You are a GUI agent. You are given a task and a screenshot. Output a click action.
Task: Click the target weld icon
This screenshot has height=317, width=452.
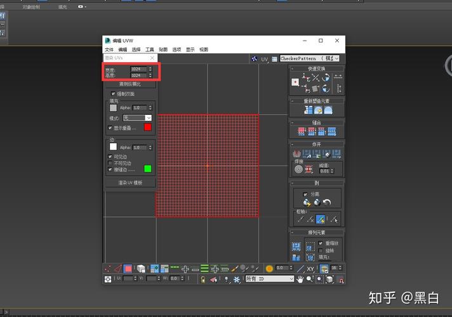click(299, 170)
